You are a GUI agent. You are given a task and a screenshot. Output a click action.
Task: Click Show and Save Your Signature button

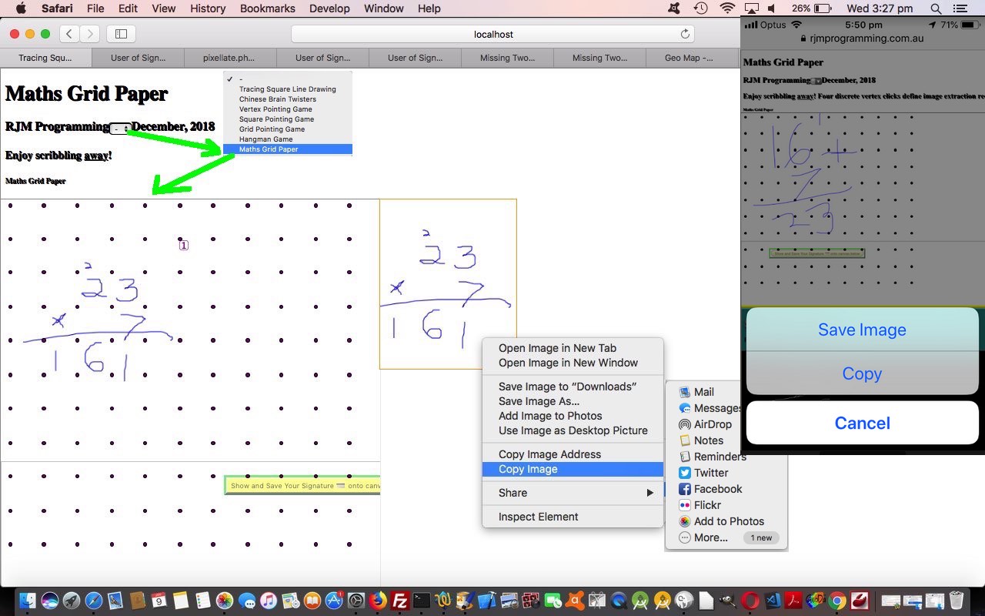point(302,485)
